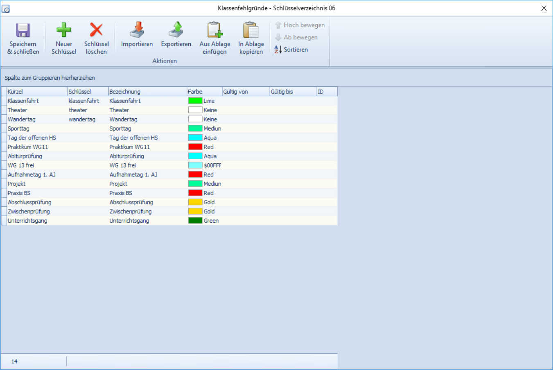Click the Gold swatch in Abschlussprüfung row
Viewport: 553px width, 370px height.
[x=195, y=202]
